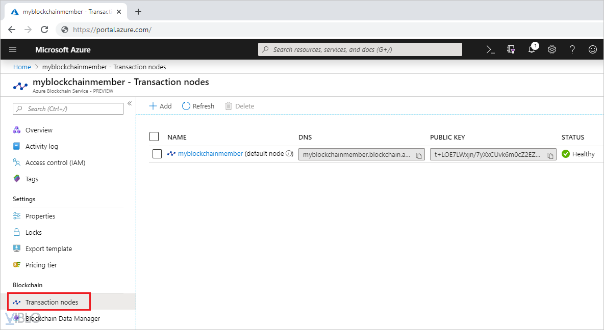This screenshot has height=330, width=604.
Task: Click the site info globe icon
Action: point(65,30)
